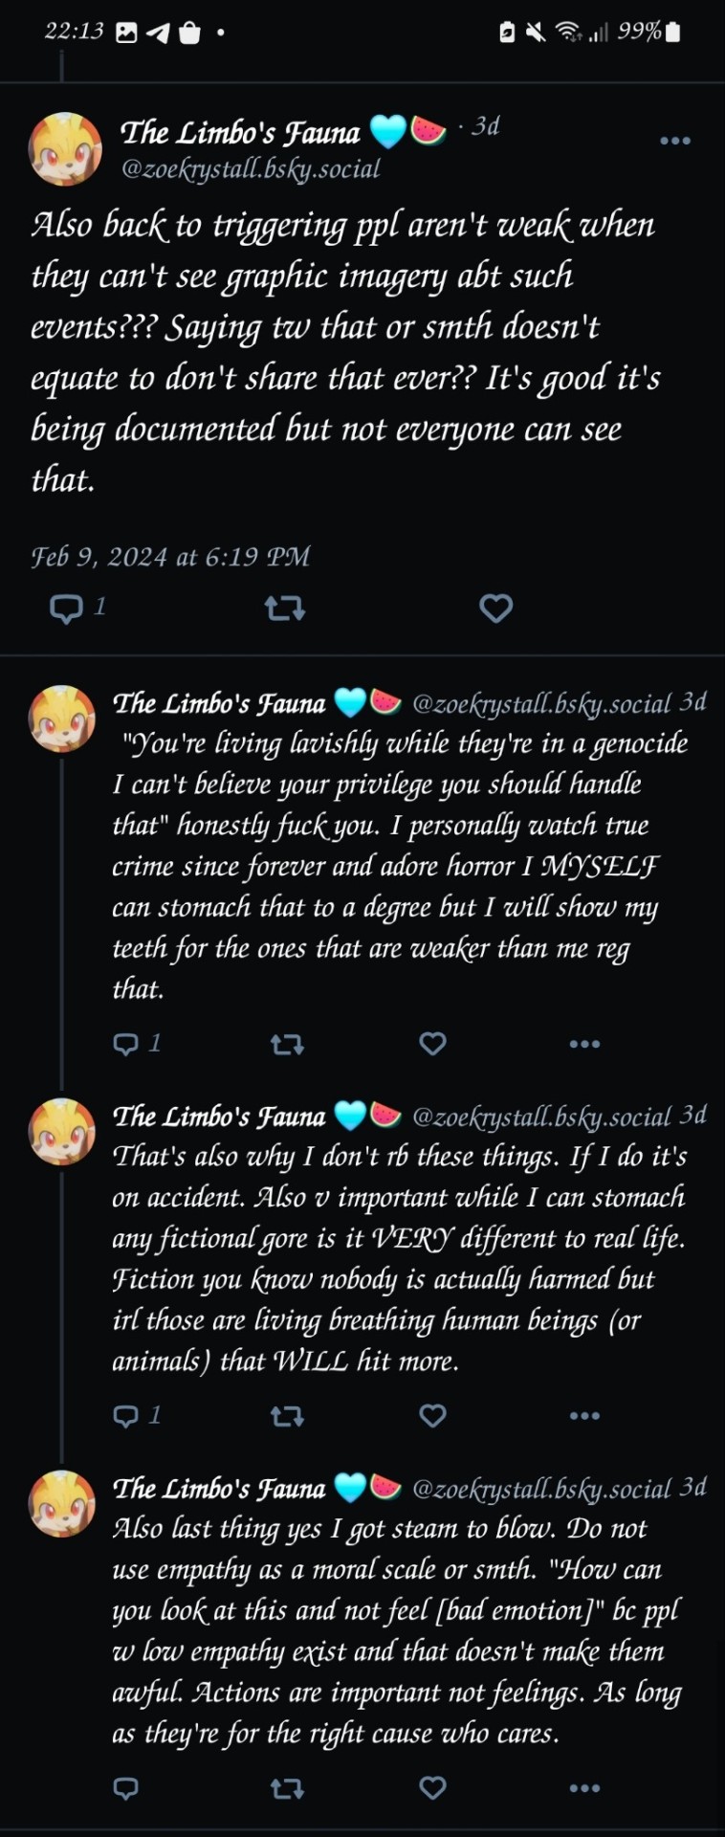725x1837 pixels.
Task: Like the "living lavishly" reply
Action: click(433, 1043)
